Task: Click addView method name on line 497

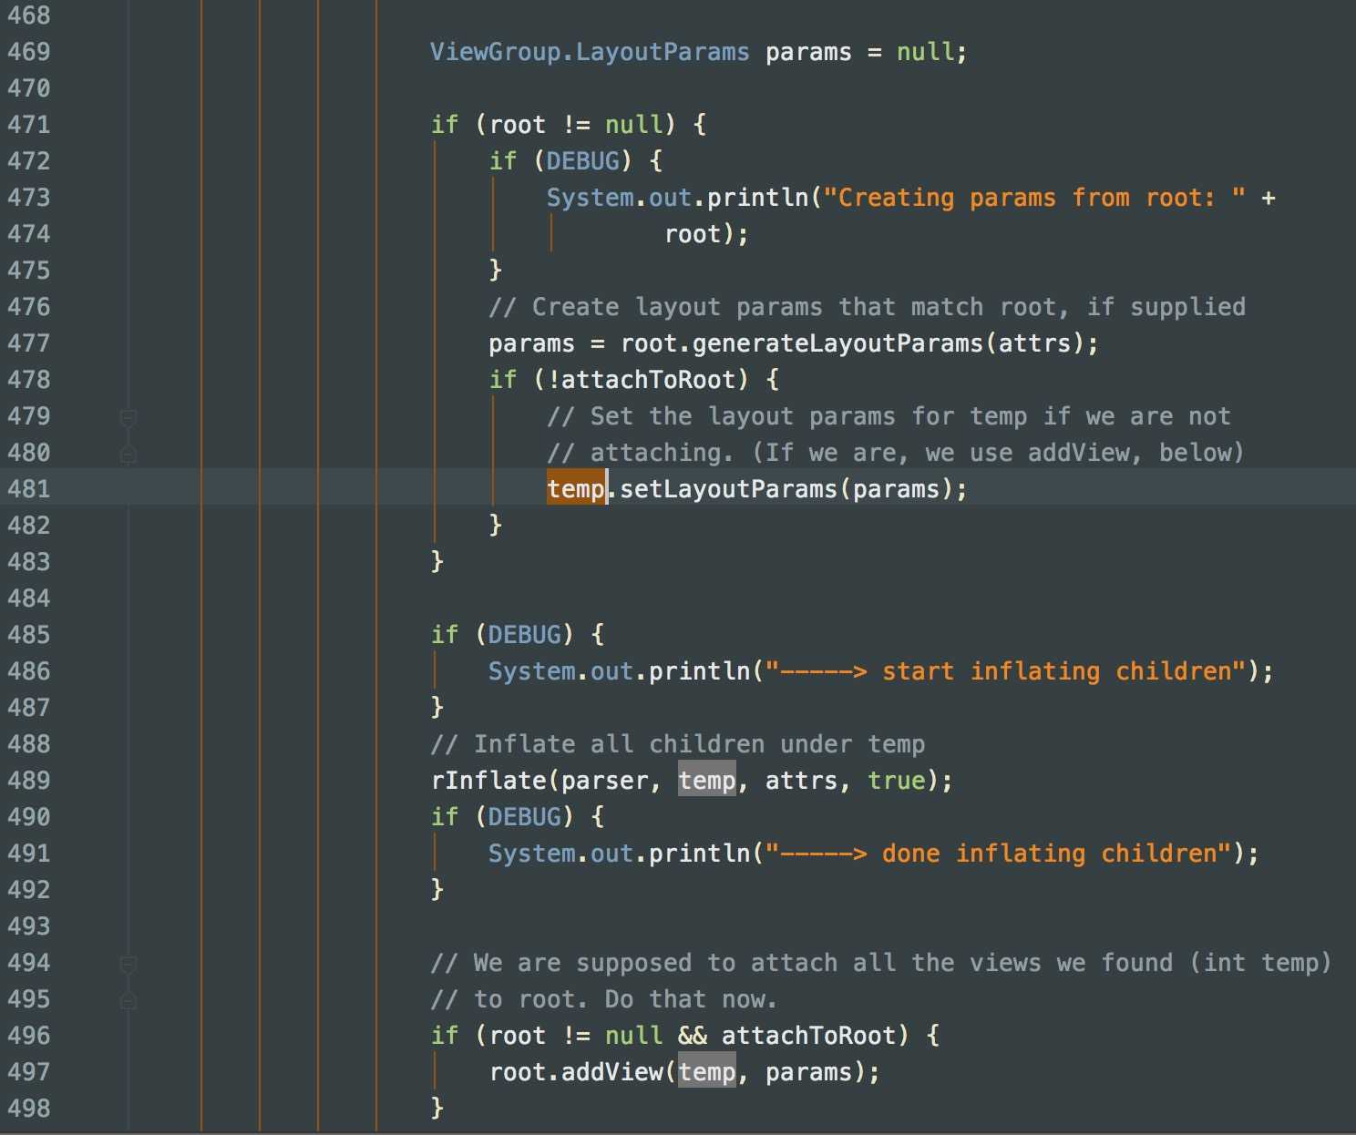Action: pyautogui.click(x=611, y=1072)
